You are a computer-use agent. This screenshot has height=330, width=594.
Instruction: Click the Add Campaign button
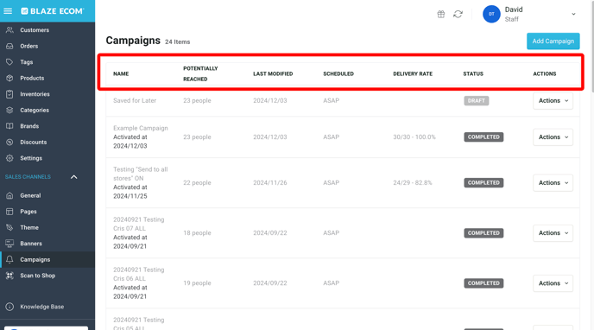tap(553, 41)
